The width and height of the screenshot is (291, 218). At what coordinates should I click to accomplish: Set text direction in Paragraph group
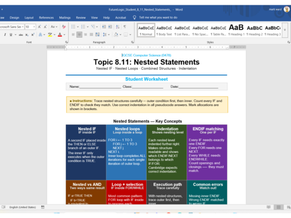[97, 35]
